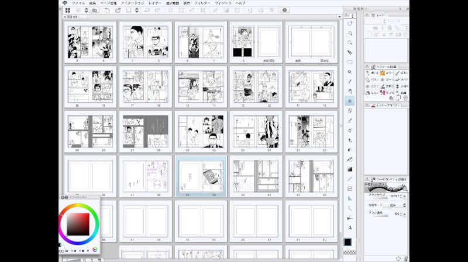
Task: Click the wrench icon below tool property
Action: click(405, 258)
